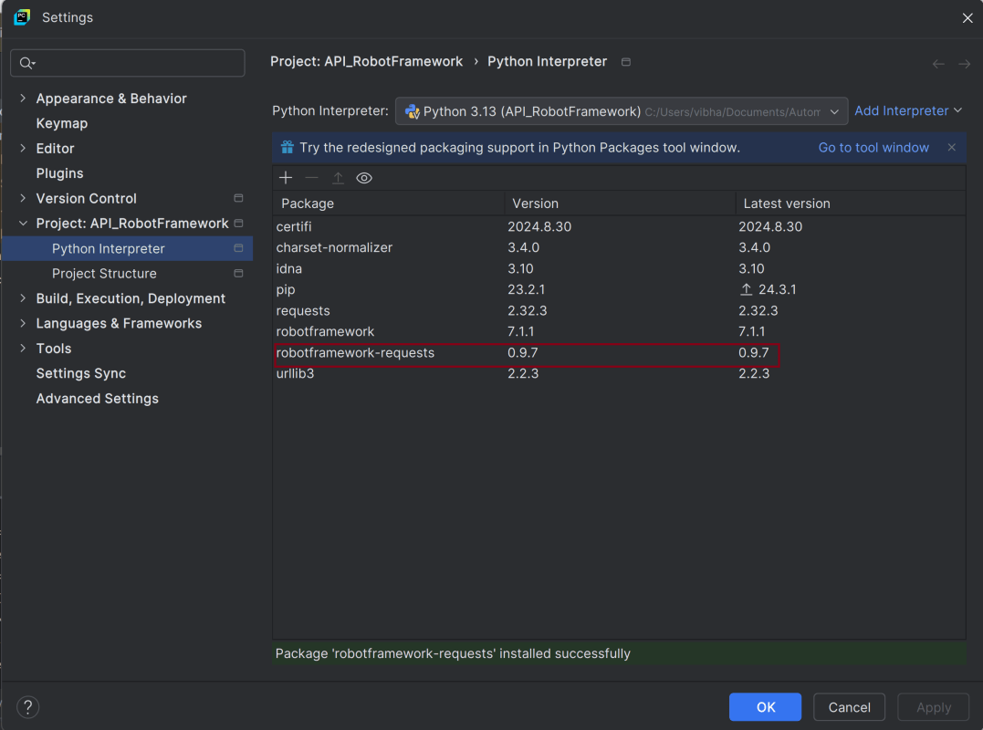Click the back navigation arrow

pyautogui.click(x=938, y=63)
